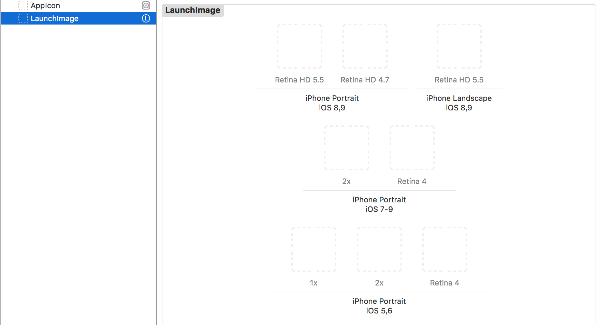Click the iPhone Portrait iOS 8,9 group label
The width and height of the screenshot is (597, 325).
click(x=332, y=103)
